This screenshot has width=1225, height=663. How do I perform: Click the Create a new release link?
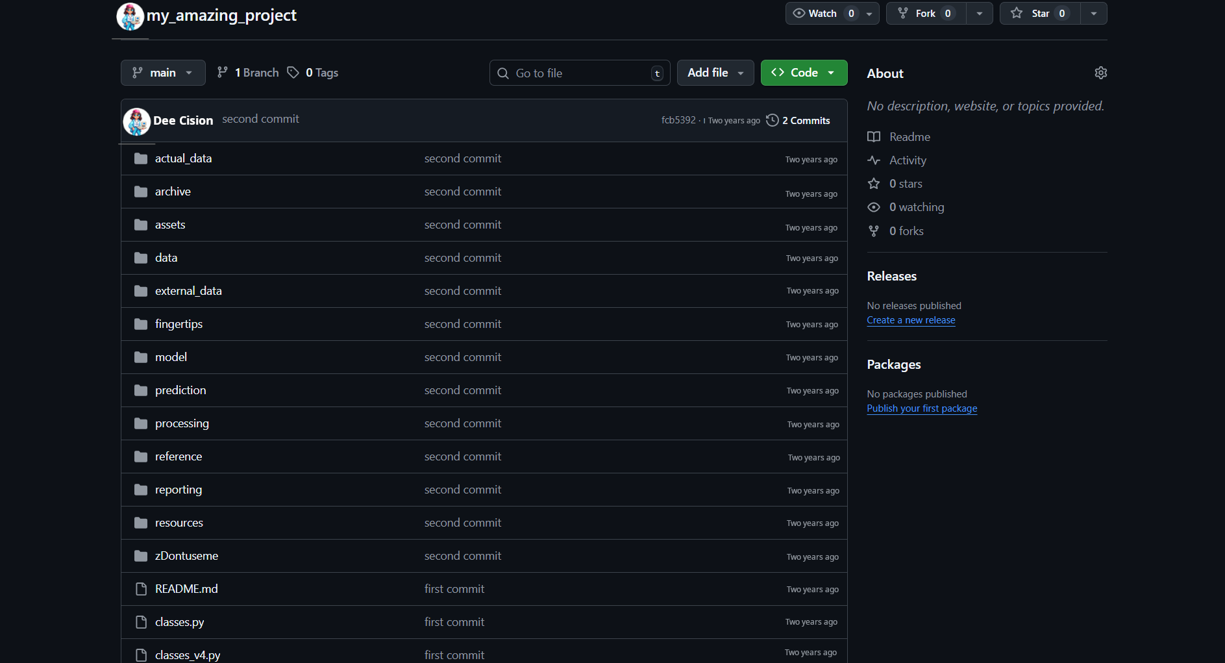click(x=911, y=319)
